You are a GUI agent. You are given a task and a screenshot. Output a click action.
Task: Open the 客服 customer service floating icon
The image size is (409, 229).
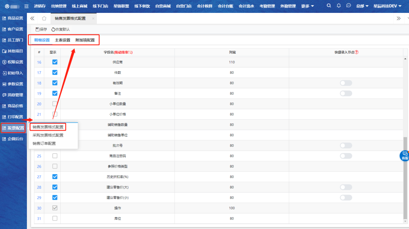tap(405, 156)
